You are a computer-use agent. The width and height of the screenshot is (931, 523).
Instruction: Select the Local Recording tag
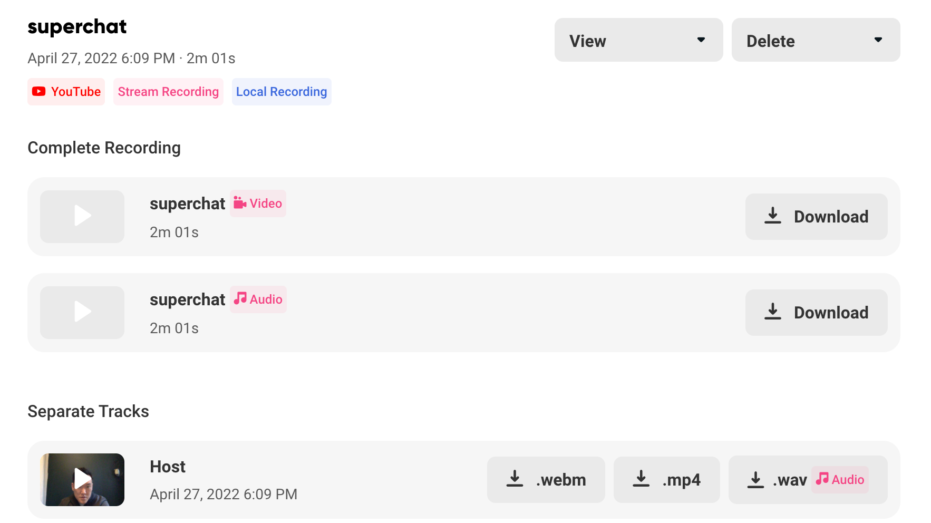[x=282, y=92]
